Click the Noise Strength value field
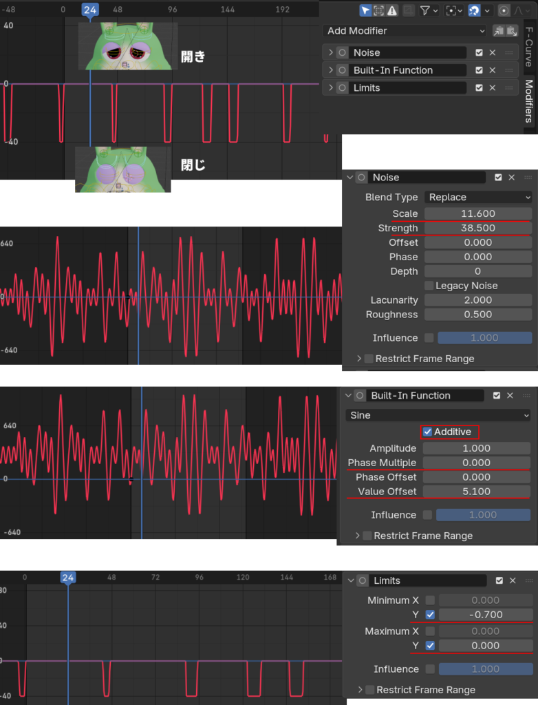538x705 pixels. [478, 228]
